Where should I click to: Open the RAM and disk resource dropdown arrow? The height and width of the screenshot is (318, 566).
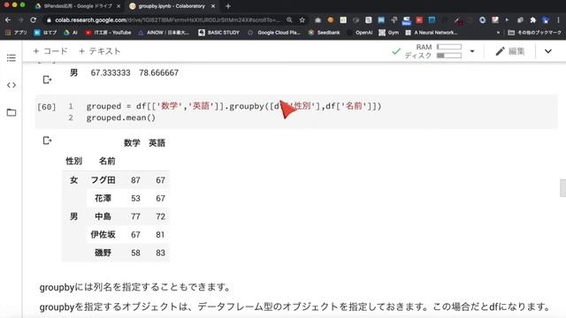[x=472, y=51]
